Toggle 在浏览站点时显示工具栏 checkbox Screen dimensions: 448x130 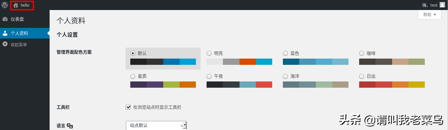click(128, 107)
